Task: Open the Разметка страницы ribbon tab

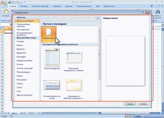Action: [40, 6]
